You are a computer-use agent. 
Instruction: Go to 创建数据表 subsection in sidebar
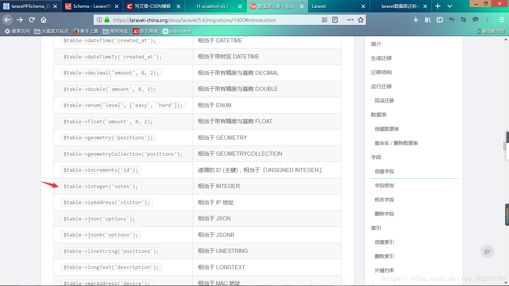coord(387,129)
